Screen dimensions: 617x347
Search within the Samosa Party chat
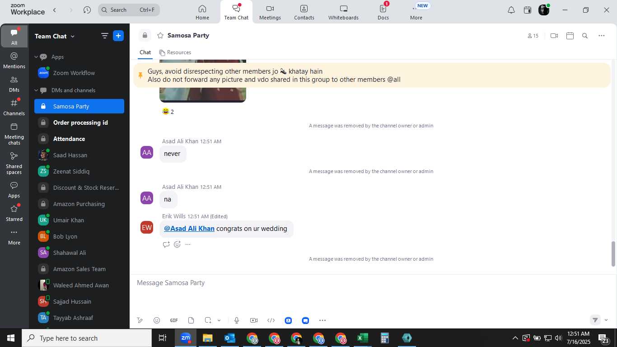click(585, 36)
